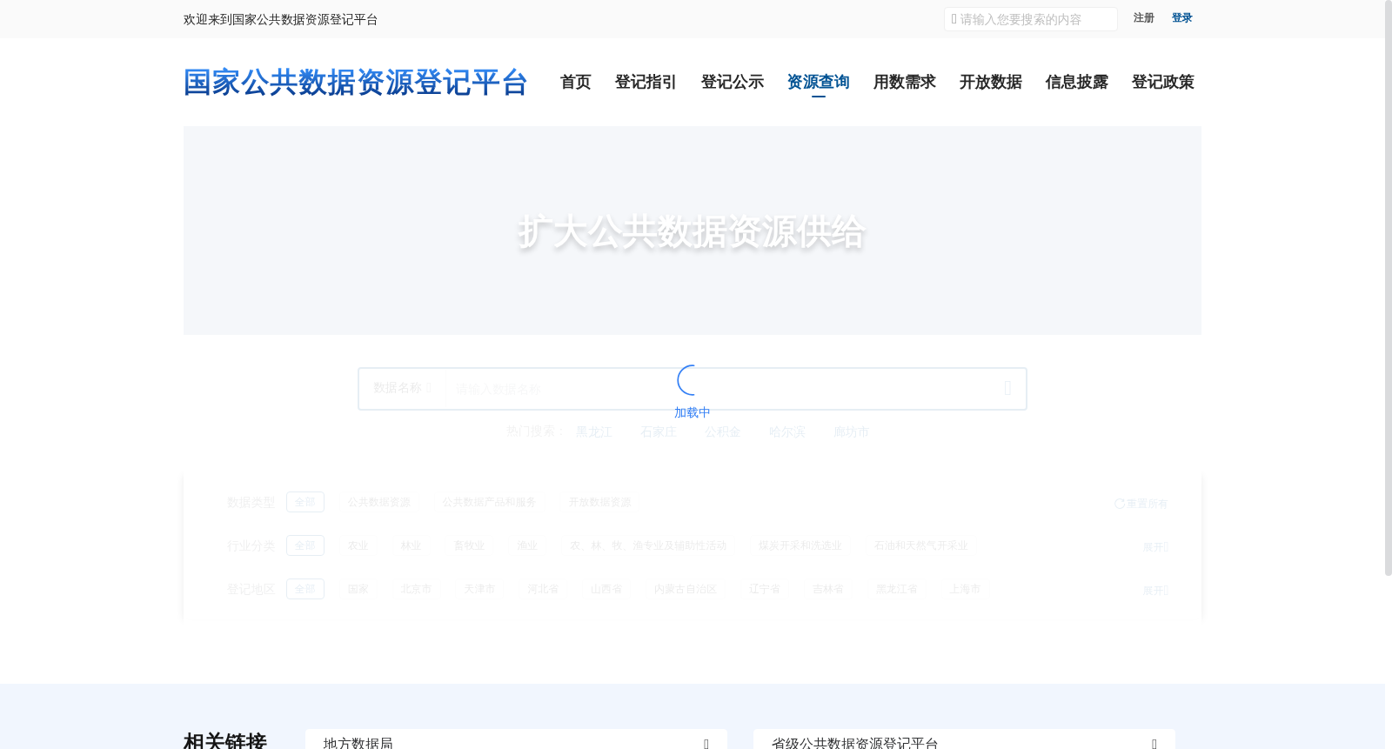This screenshot has width=1392, height=749.
Task: Expand the 行业分类 filter row
Action: tap(1155, 547)
